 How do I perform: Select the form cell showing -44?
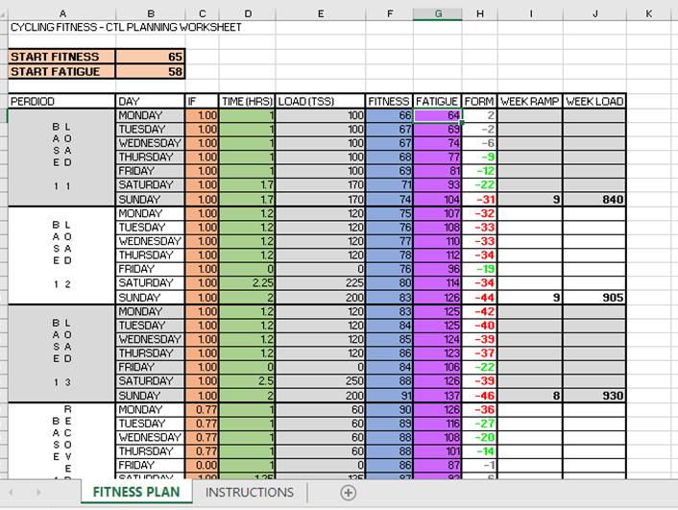[479, 298]
